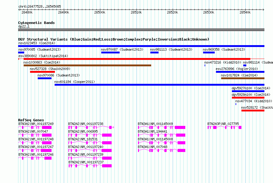Open the DGV Structural Variants track title
The width and height of the screenshot is (273, 183).
click(114, 39)
